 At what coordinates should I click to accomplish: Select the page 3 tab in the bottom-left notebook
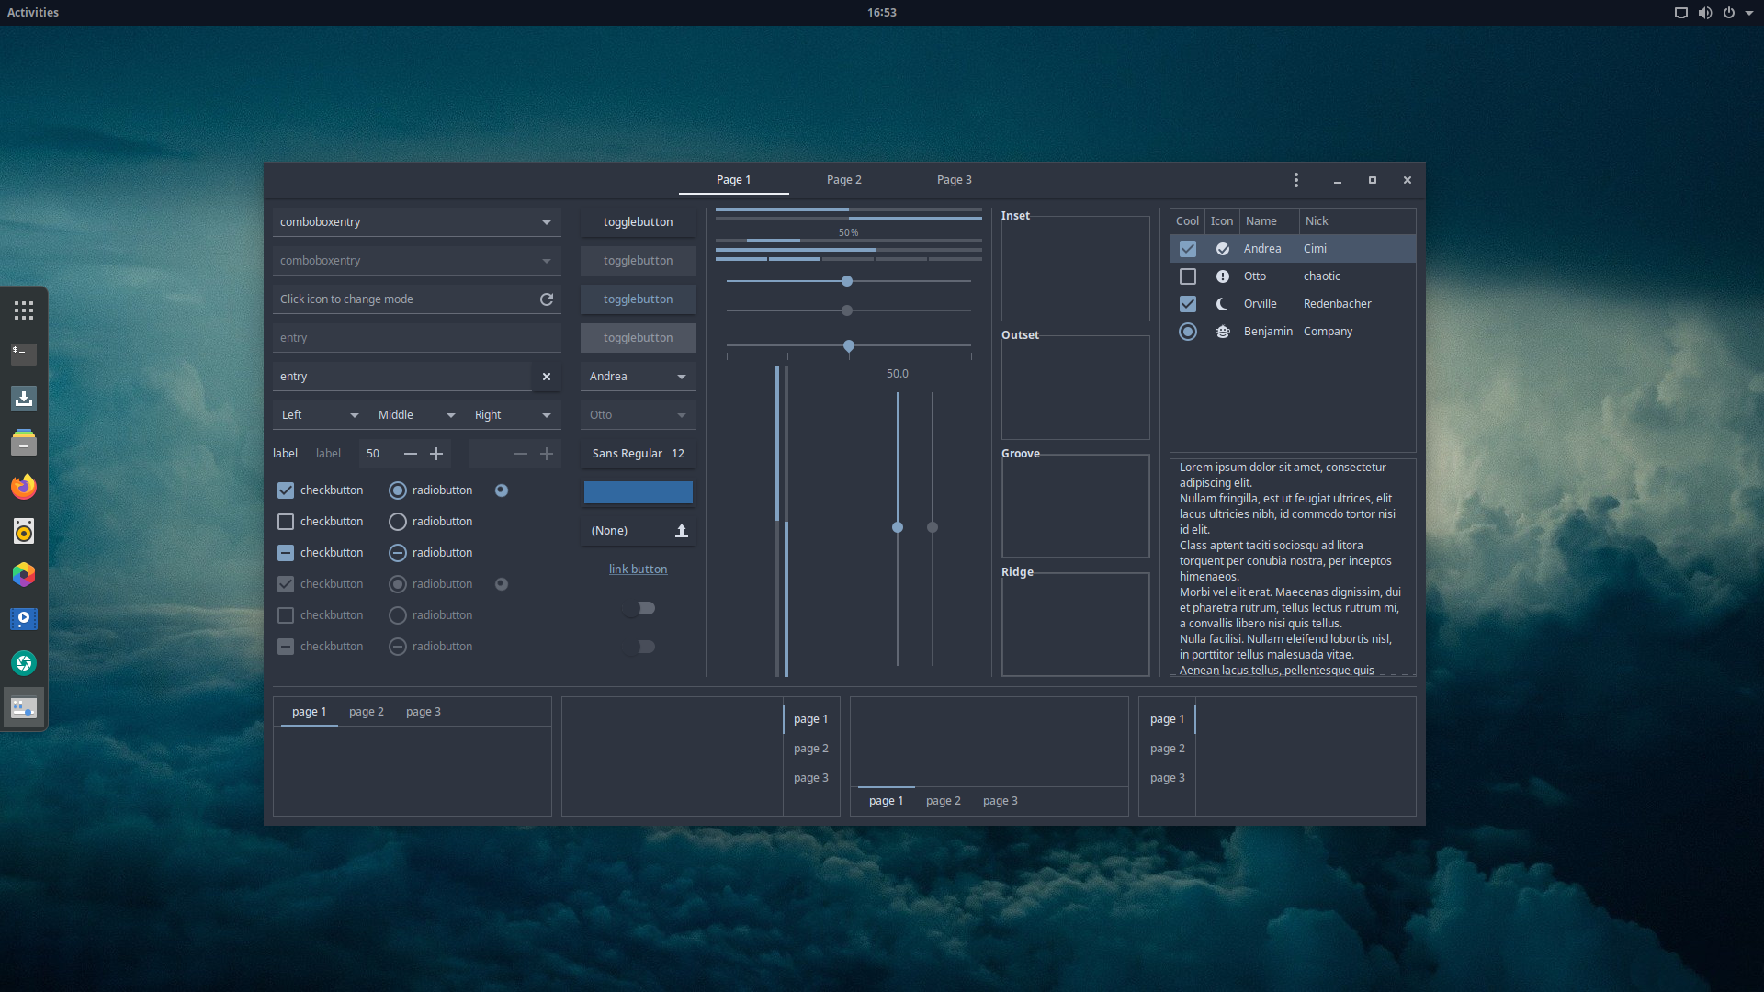[424, 712]
